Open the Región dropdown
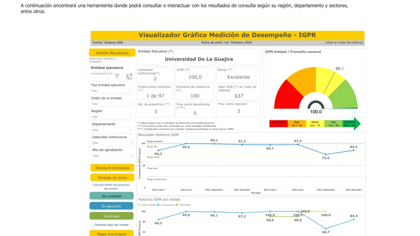Screen dimensions: 420x236 112,117
